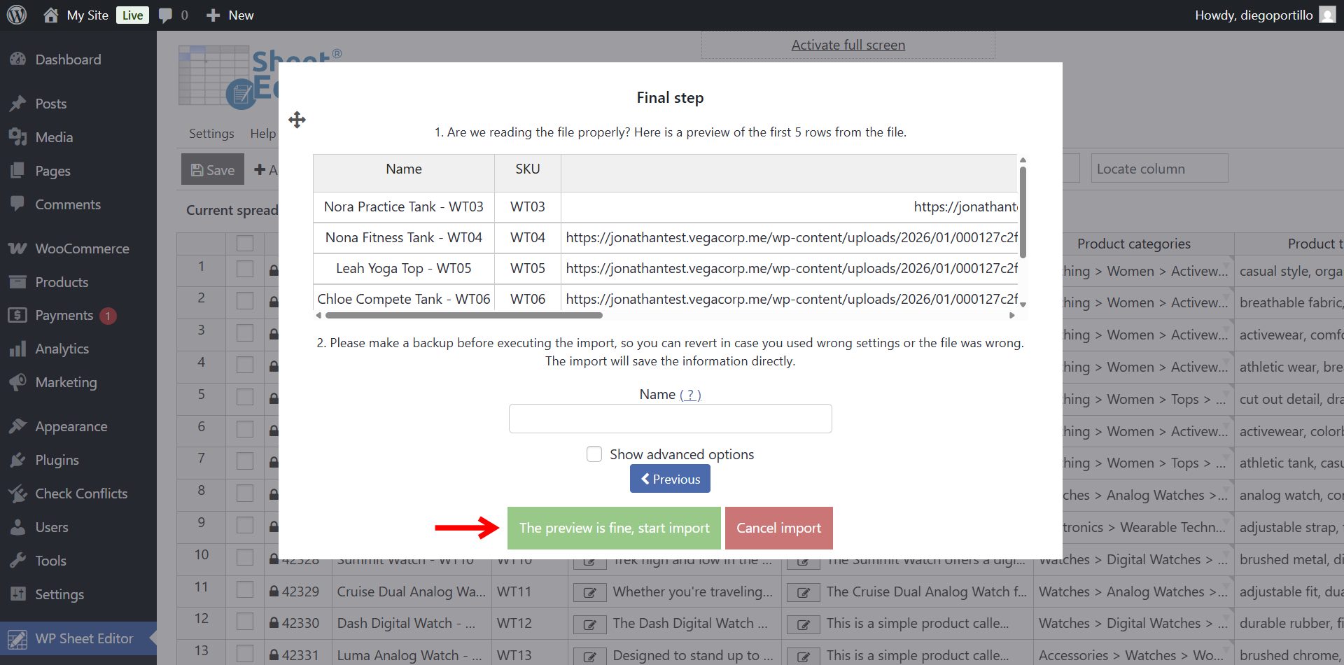1344x665 pixels.
Task: Check the row 10 checkbox
Action: (244, 556)
